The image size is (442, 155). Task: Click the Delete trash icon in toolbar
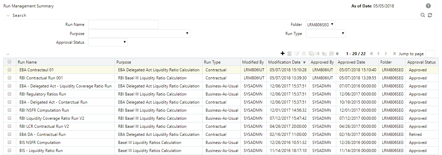[x=304, y=53]
